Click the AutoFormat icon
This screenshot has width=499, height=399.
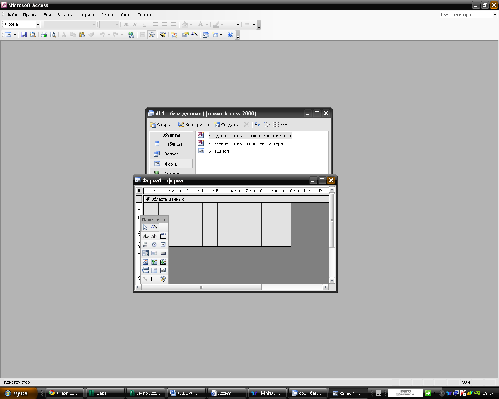point(163,35)
